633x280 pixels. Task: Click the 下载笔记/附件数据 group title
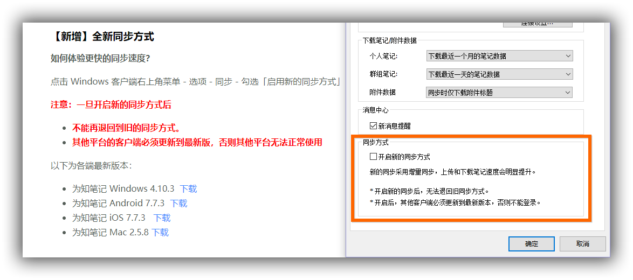click(x=389, y=41)
